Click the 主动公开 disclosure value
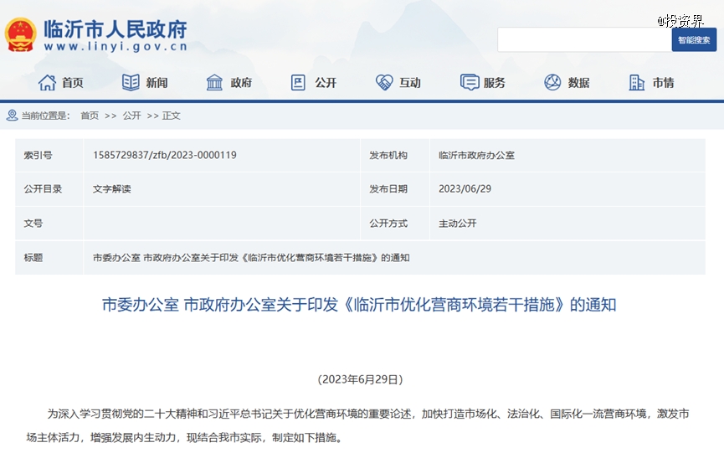 pyautogui.click(x=458, y=224)
